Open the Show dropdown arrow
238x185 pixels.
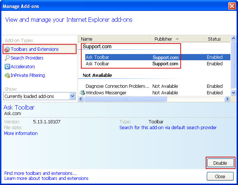tap(73, 96)
